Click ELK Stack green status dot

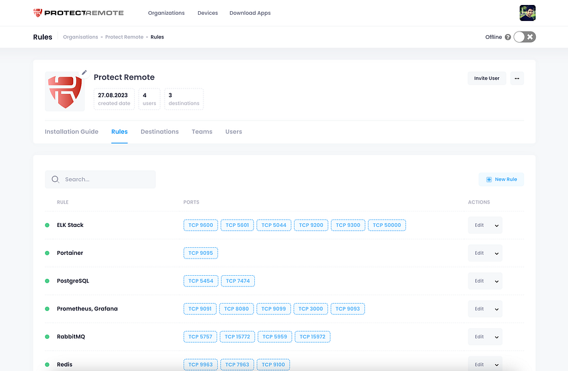click(47, 225)
